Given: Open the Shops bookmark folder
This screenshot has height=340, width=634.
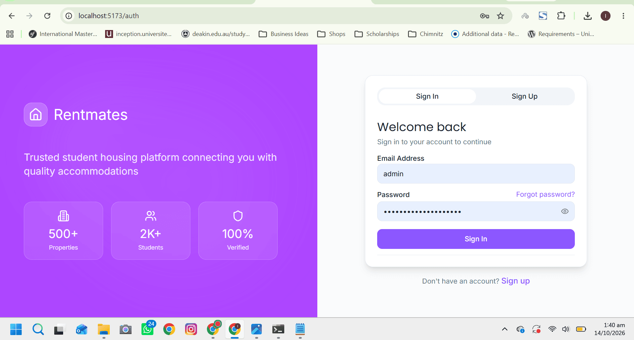Looking at the screenshot, I should 331,34.
